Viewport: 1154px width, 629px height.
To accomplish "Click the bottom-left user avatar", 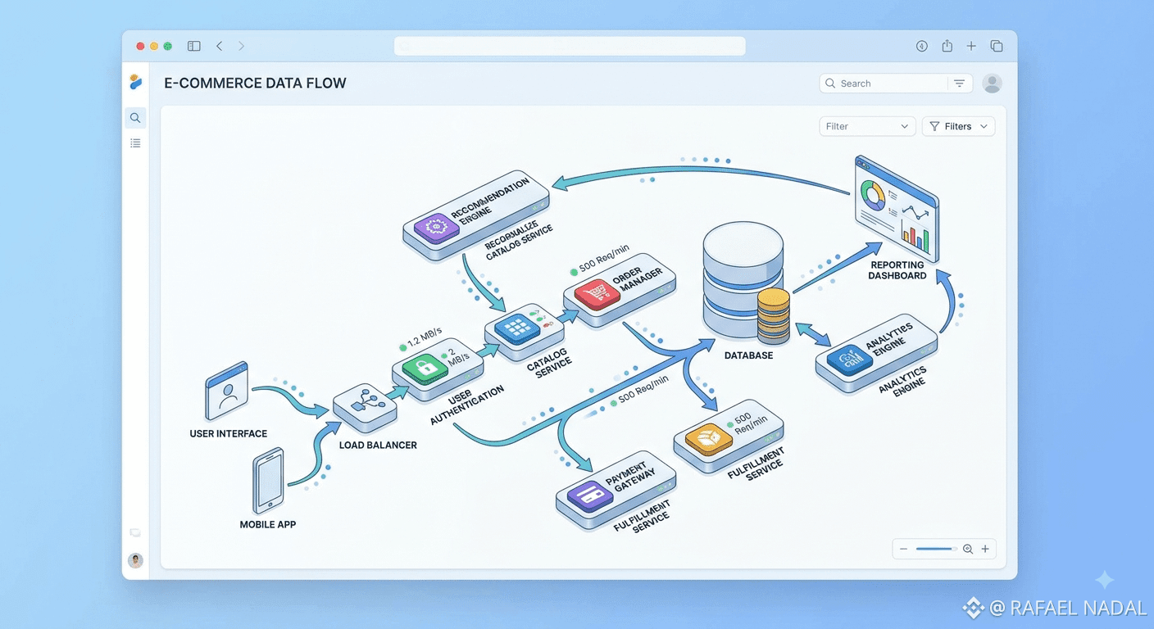I will coord(136,560).
